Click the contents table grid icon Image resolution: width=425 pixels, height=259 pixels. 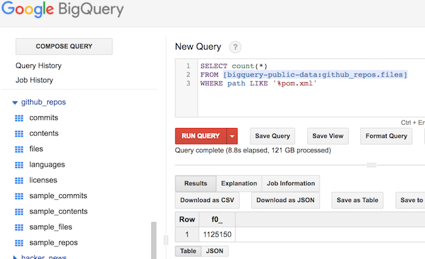click(19, 133)
